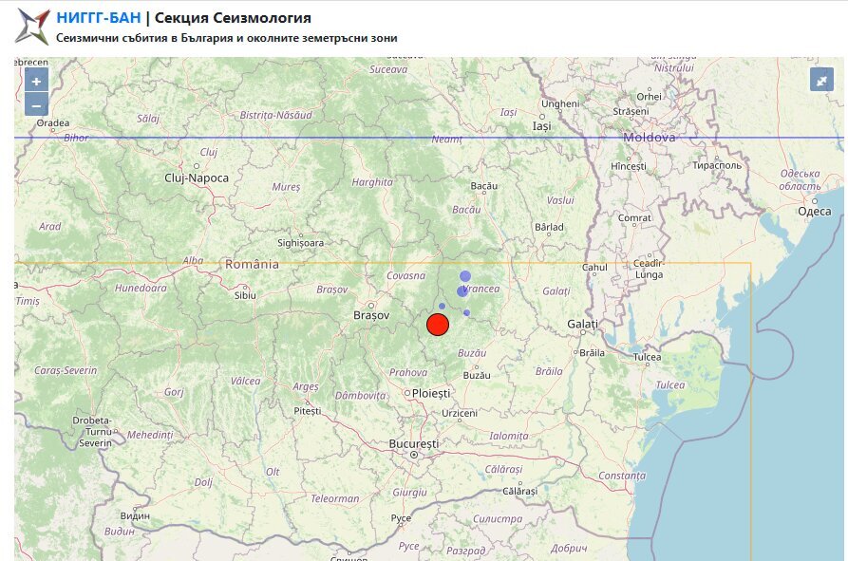The height and width of the screenshot is (561, 848).
Task: Select the large red earthquake marker
Action: 438,325
